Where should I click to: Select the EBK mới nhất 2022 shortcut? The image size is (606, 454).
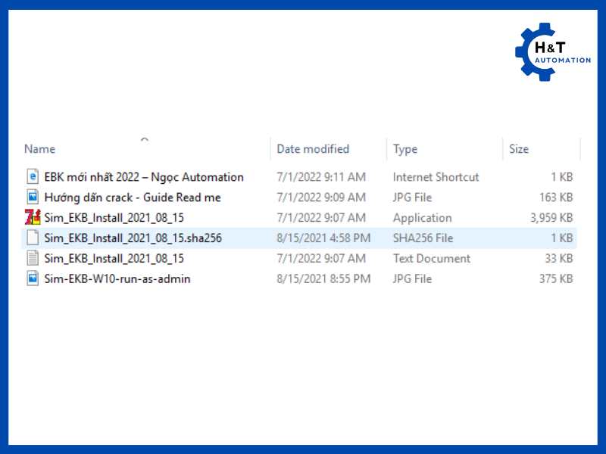144,177
